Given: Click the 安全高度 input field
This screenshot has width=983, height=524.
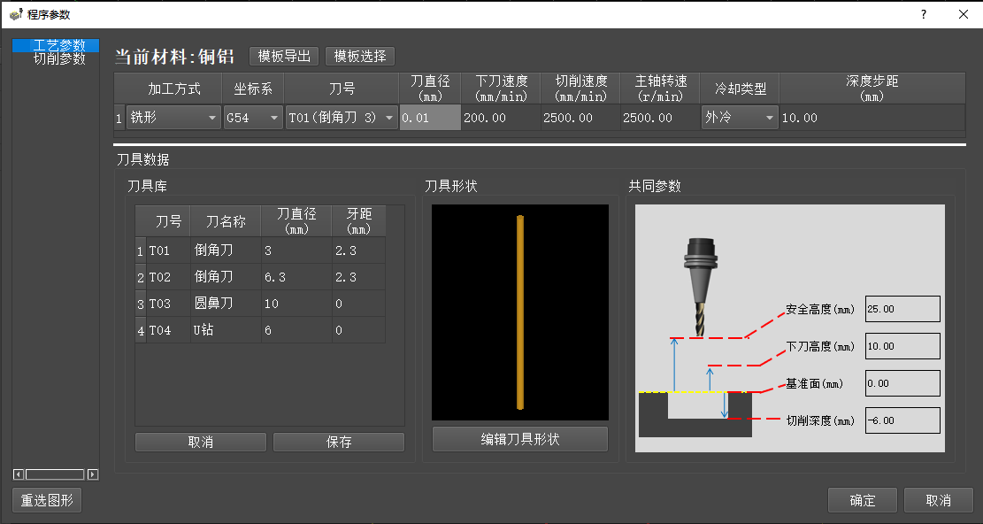Looking at the screenshot, I should tap(902, 309).
